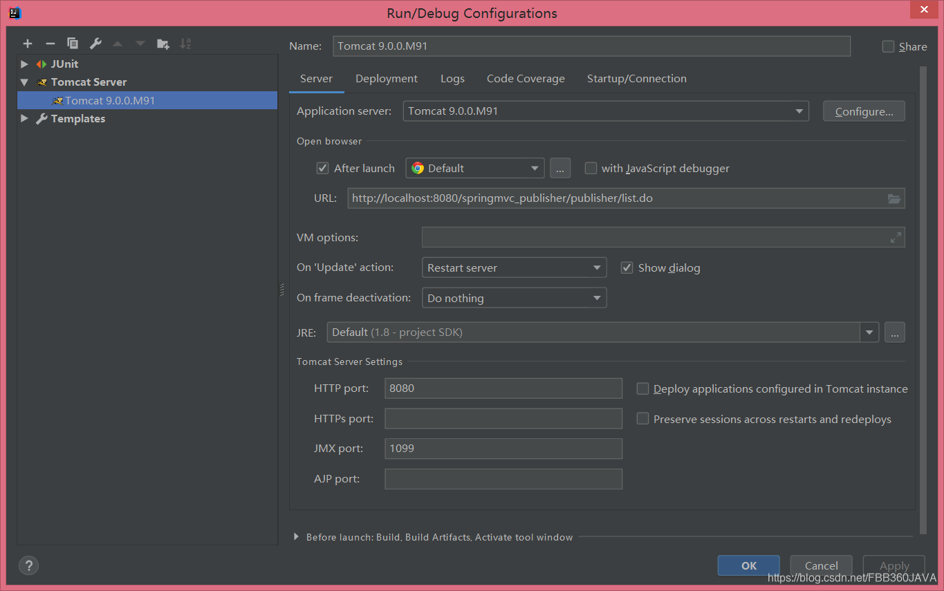Click the vertical scrollbar of settings panel
This screenshot has width=944, height=591.
coord(923,300)
